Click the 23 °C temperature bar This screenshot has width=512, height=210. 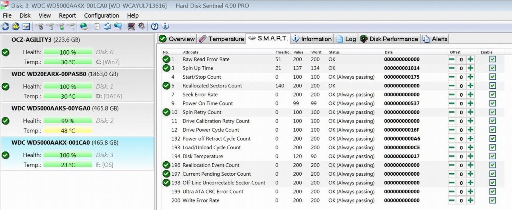pos(68,165)
